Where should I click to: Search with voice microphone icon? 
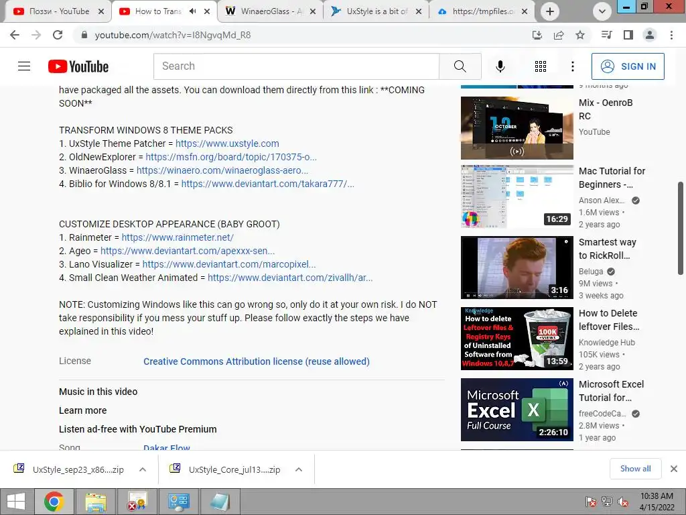pos(500,66)
